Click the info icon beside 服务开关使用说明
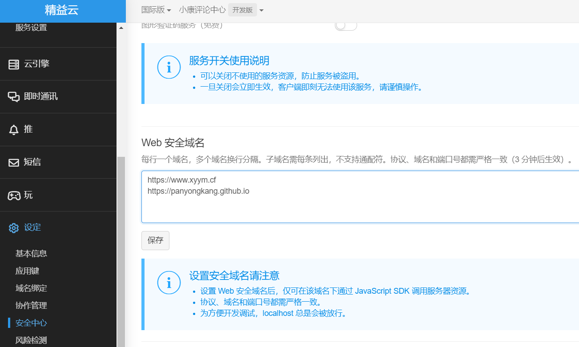 (169, 67)
